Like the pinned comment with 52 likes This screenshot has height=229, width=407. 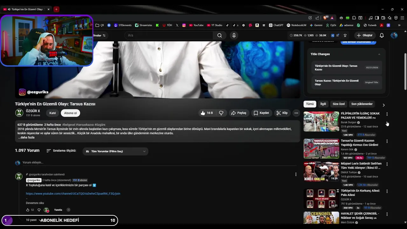28,210
